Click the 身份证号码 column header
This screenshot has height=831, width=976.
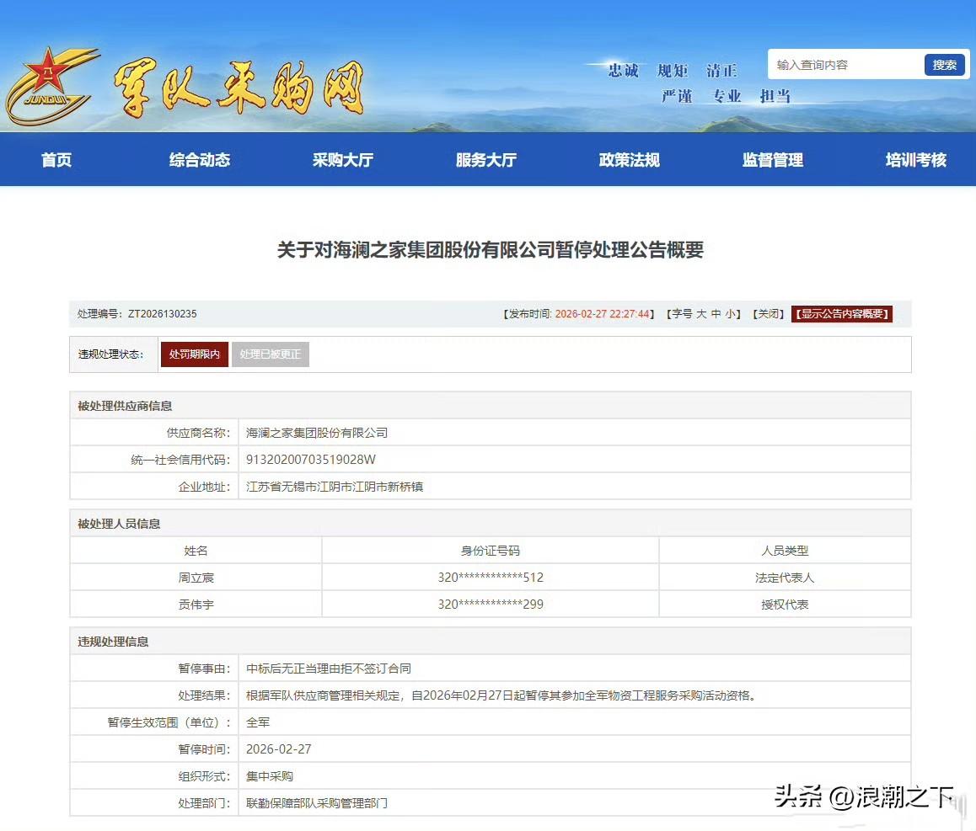pos(491,551)
